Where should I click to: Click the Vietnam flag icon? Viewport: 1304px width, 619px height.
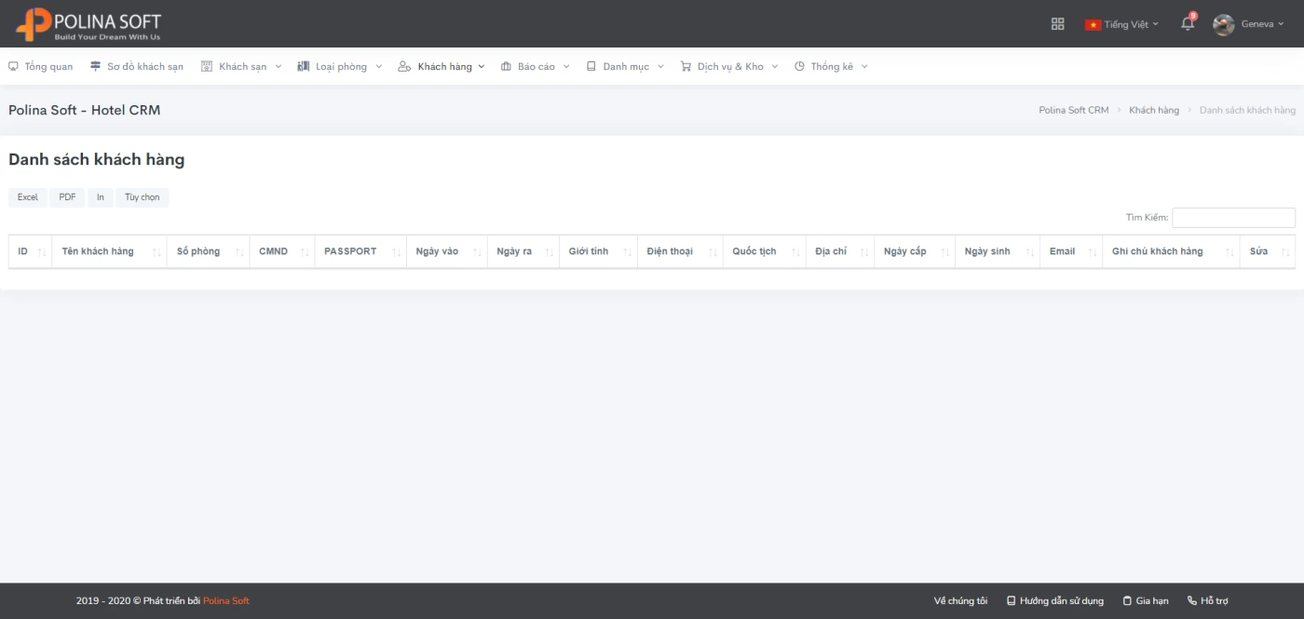pyautogui.click(x=1093, y=24)
